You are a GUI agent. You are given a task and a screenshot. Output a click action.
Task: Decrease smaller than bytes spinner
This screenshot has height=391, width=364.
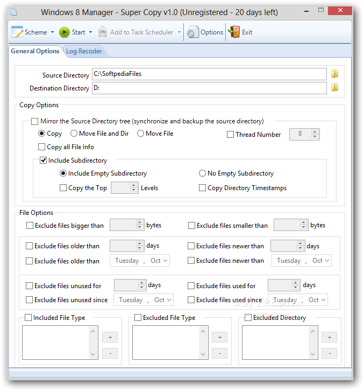(x=303, y=227)
